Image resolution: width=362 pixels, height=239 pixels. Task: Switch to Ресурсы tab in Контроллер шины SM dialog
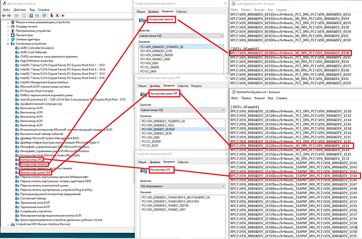tap(196, 86)
